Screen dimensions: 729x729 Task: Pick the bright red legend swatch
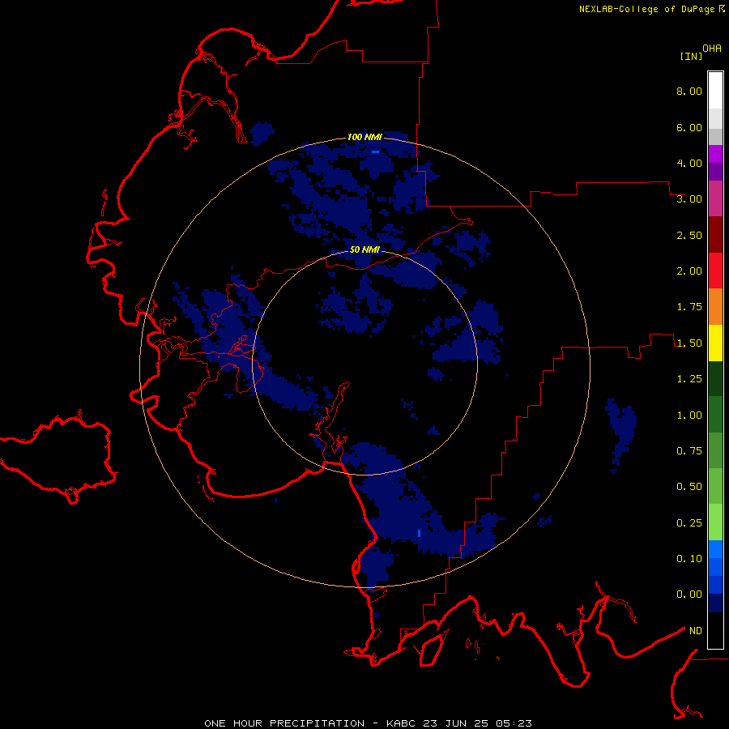[715, 271]
